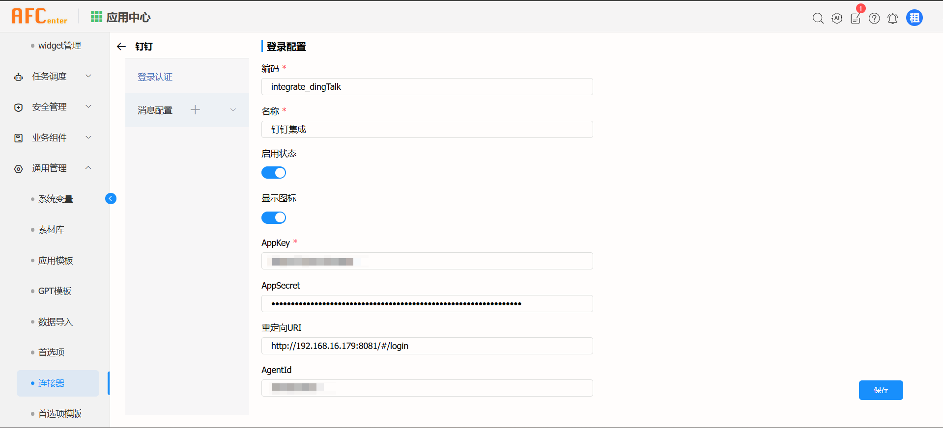Open the task list with red badge
The image size is (943, 428).
[856, 18]
